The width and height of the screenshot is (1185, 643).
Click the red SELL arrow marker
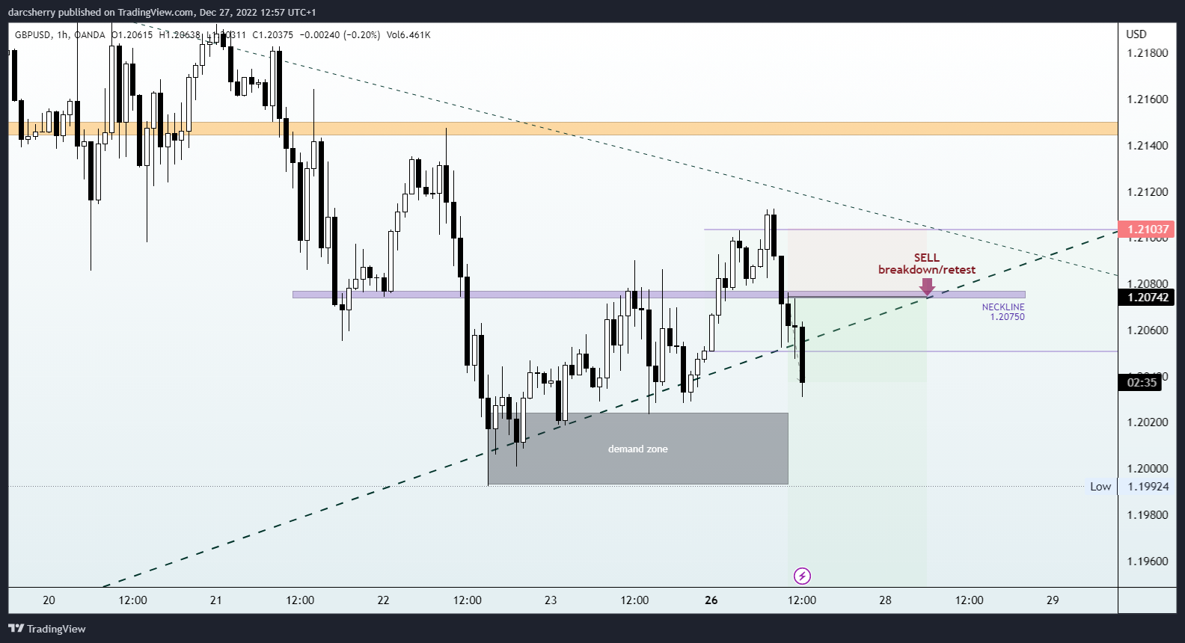click(x=927, y=287)
